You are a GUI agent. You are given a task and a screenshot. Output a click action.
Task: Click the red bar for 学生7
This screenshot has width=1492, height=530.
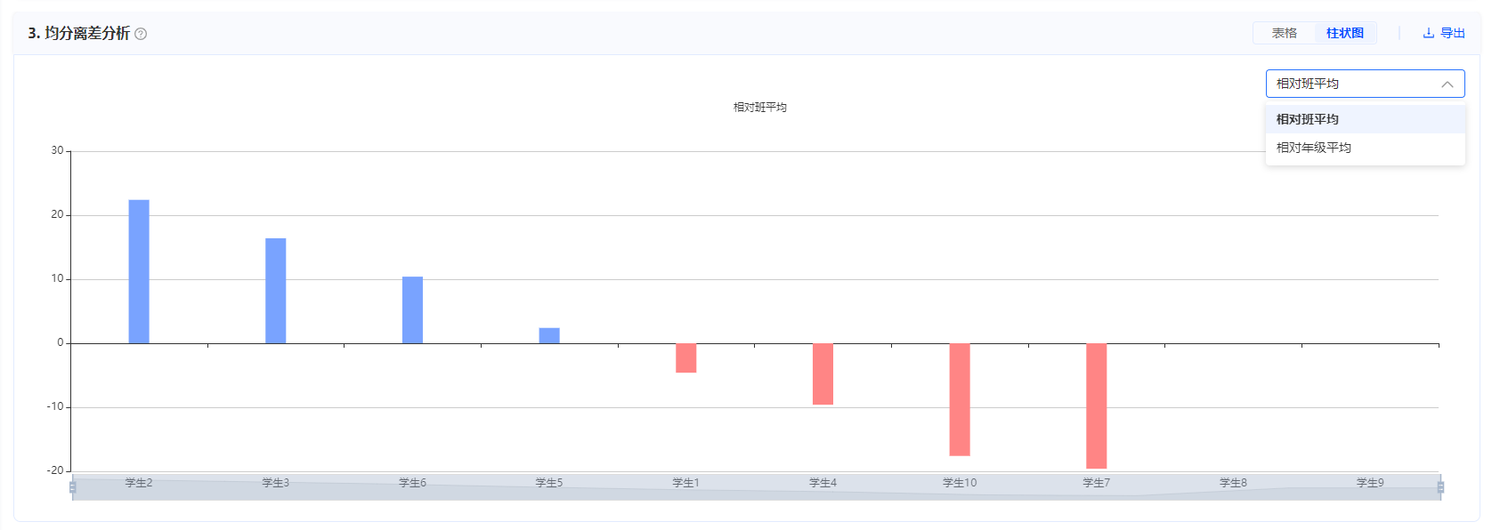[x=1097, y=406]
